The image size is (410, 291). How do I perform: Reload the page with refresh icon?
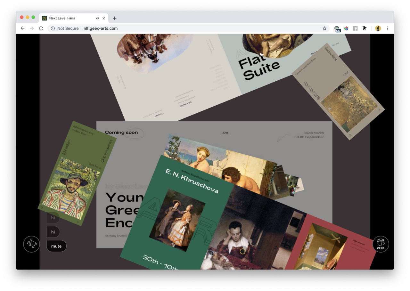click(41, 28)
